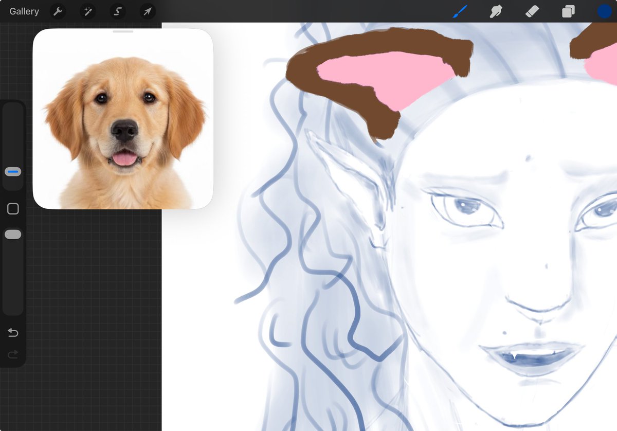Activate the Selection tool
Image resolution: width=617 pixels, height=431 pixels.
117,11
